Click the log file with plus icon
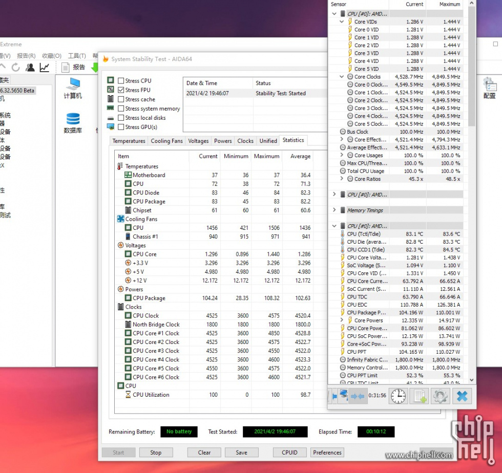Image resolution: width=502 pixels, height=473 pixels. [420, 396]
